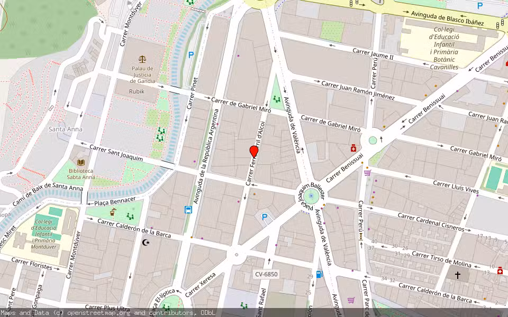Click the pharmacy icon at Carrer Tirso de Molina's end
508x317 pixels.
(x=500, y=271)
